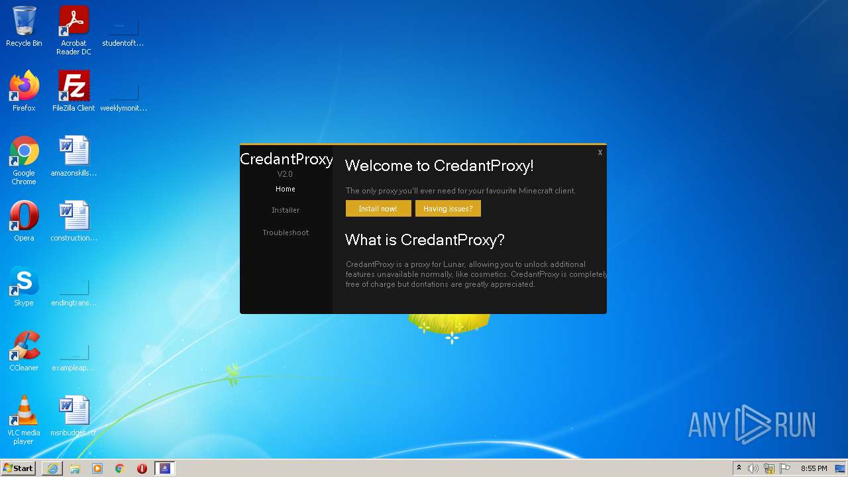Image resolution: width=848 pixels, height=477 pixels.
Task: Open the Installer sidebar section
Action: tap(286, 210)
